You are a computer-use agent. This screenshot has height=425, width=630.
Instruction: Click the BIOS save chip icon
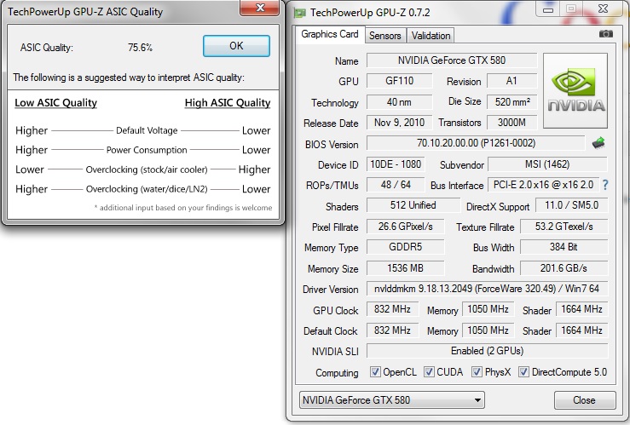coord(598,143)
